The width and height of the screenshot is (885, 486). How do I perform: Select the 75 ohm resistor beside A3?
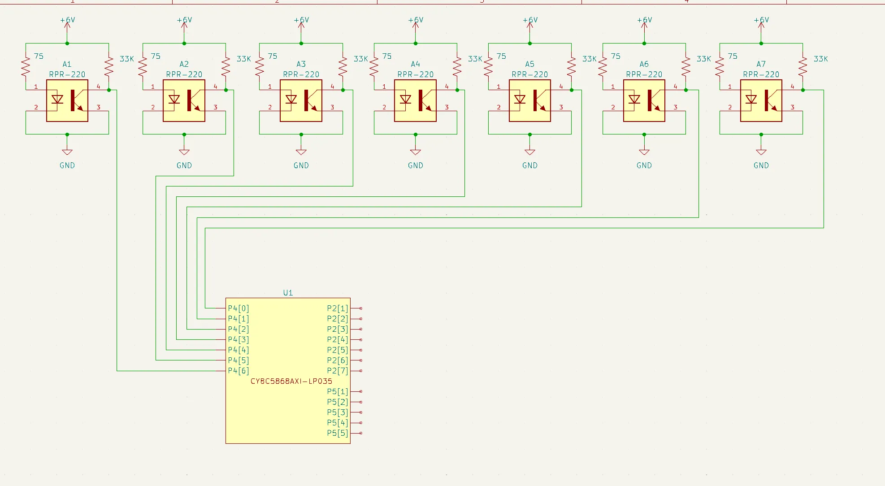pyautogui.click(x=259, y=67)
